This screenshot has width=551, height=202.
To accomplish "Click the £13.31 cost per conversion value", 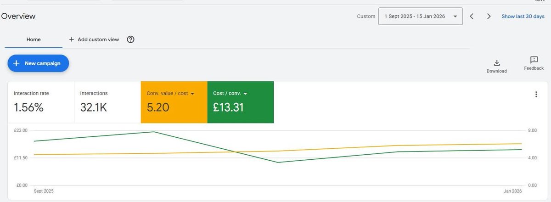I will tap(228, 108).
